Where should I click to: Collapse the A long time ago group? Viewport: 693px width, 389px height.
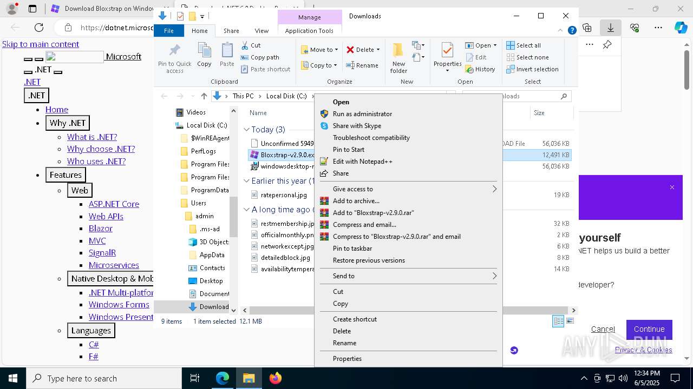pyautogui.click(x=246, y=209)
